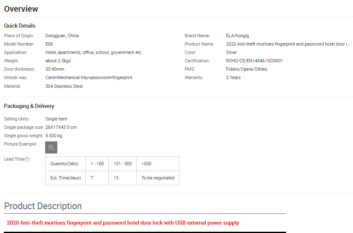Open the Picture Example magnifier icon
This screenshot has height=233, width=353.
coord(51,147)
